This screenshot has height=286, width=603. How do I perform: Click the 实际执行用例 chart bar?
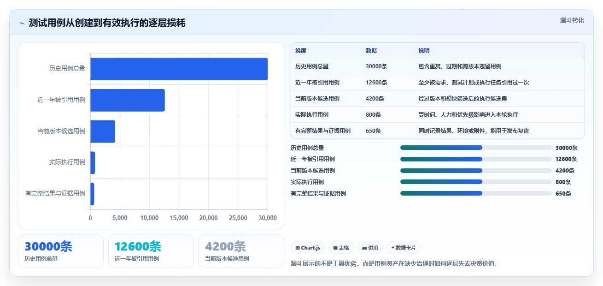coord(93,162)
